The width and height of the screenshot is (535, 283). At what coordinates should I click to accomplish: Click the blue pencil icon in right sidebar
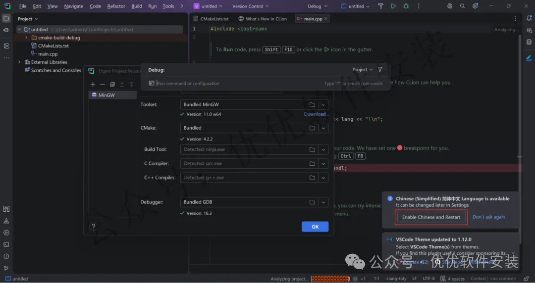pyautogui.click(x=529, y=58)
